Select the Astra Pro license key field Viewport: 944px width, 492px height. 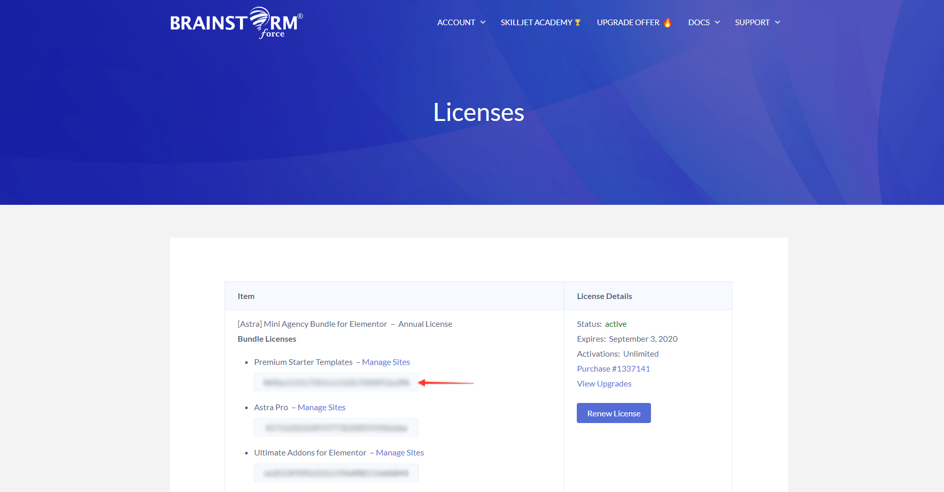pos(336,428)
